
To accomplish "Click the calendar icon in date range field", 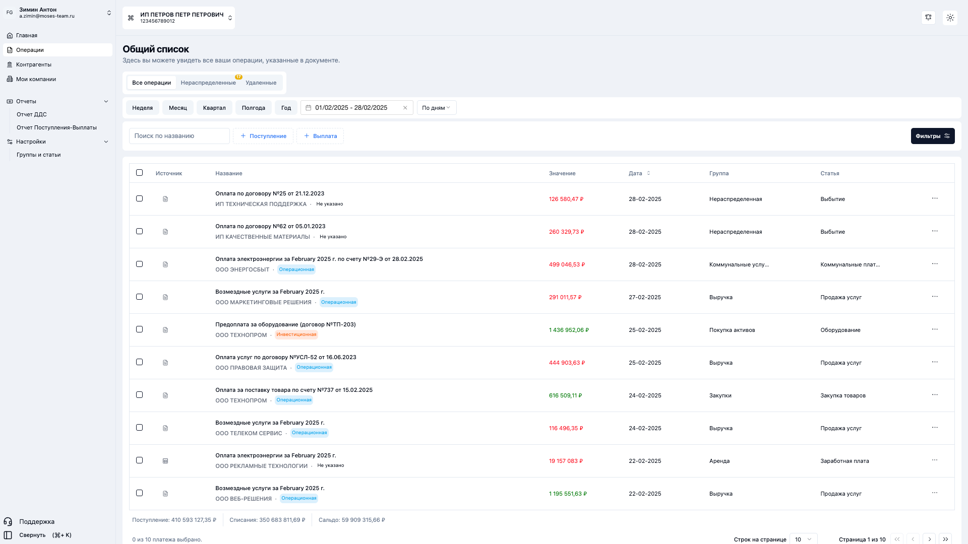I will pyautogui.click(x=309, y=108).
